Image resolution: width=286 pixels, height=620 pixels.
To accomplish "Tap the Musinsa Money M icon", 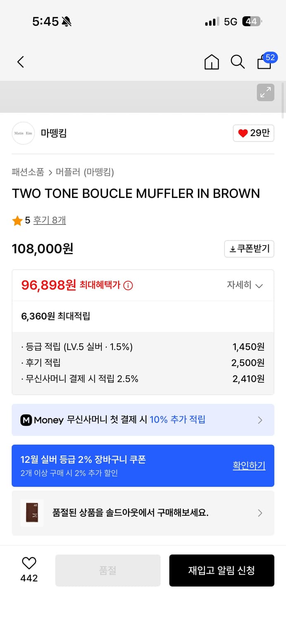I will 26,420.
